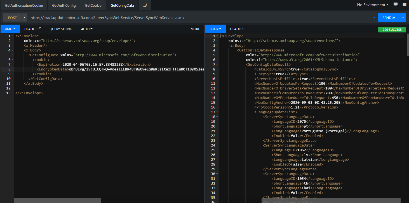The image size is (409, 203).
Task: Click the request pane horizontal scrollbar
Action: (x=57, y=200)
